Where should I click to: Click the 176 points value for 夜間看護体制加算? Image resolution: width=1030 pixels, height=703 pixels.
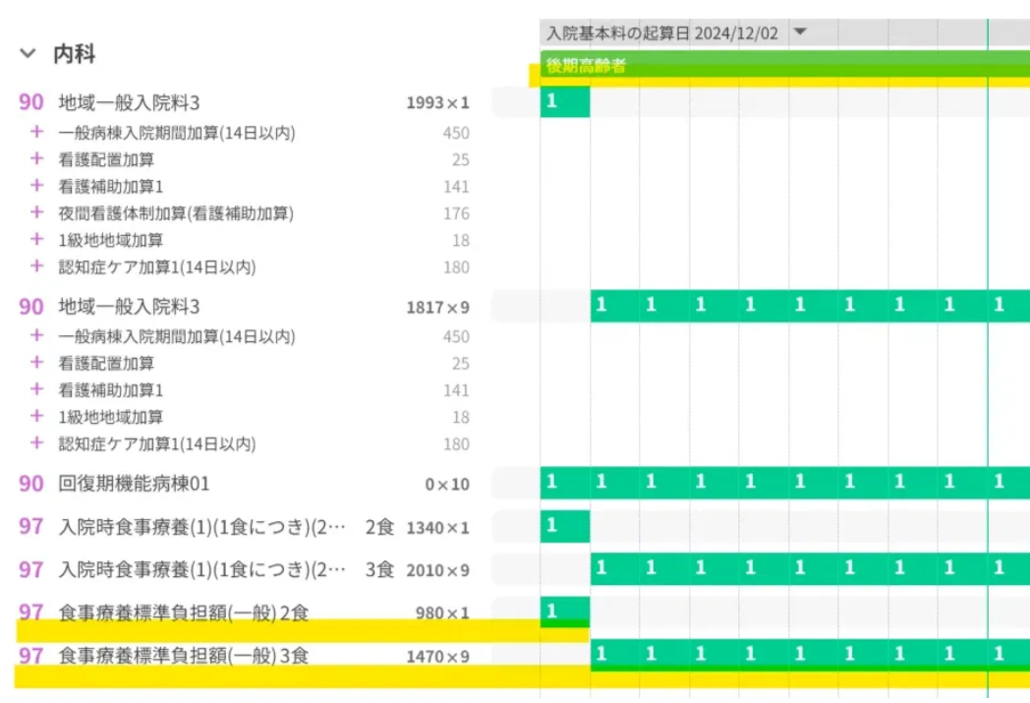457,213
